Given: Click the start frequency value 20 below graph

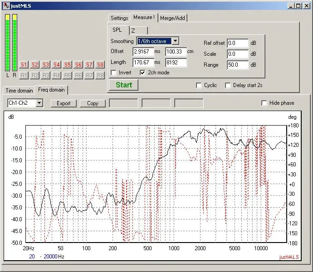Looking at the screenshot, I should coord(32,257).
